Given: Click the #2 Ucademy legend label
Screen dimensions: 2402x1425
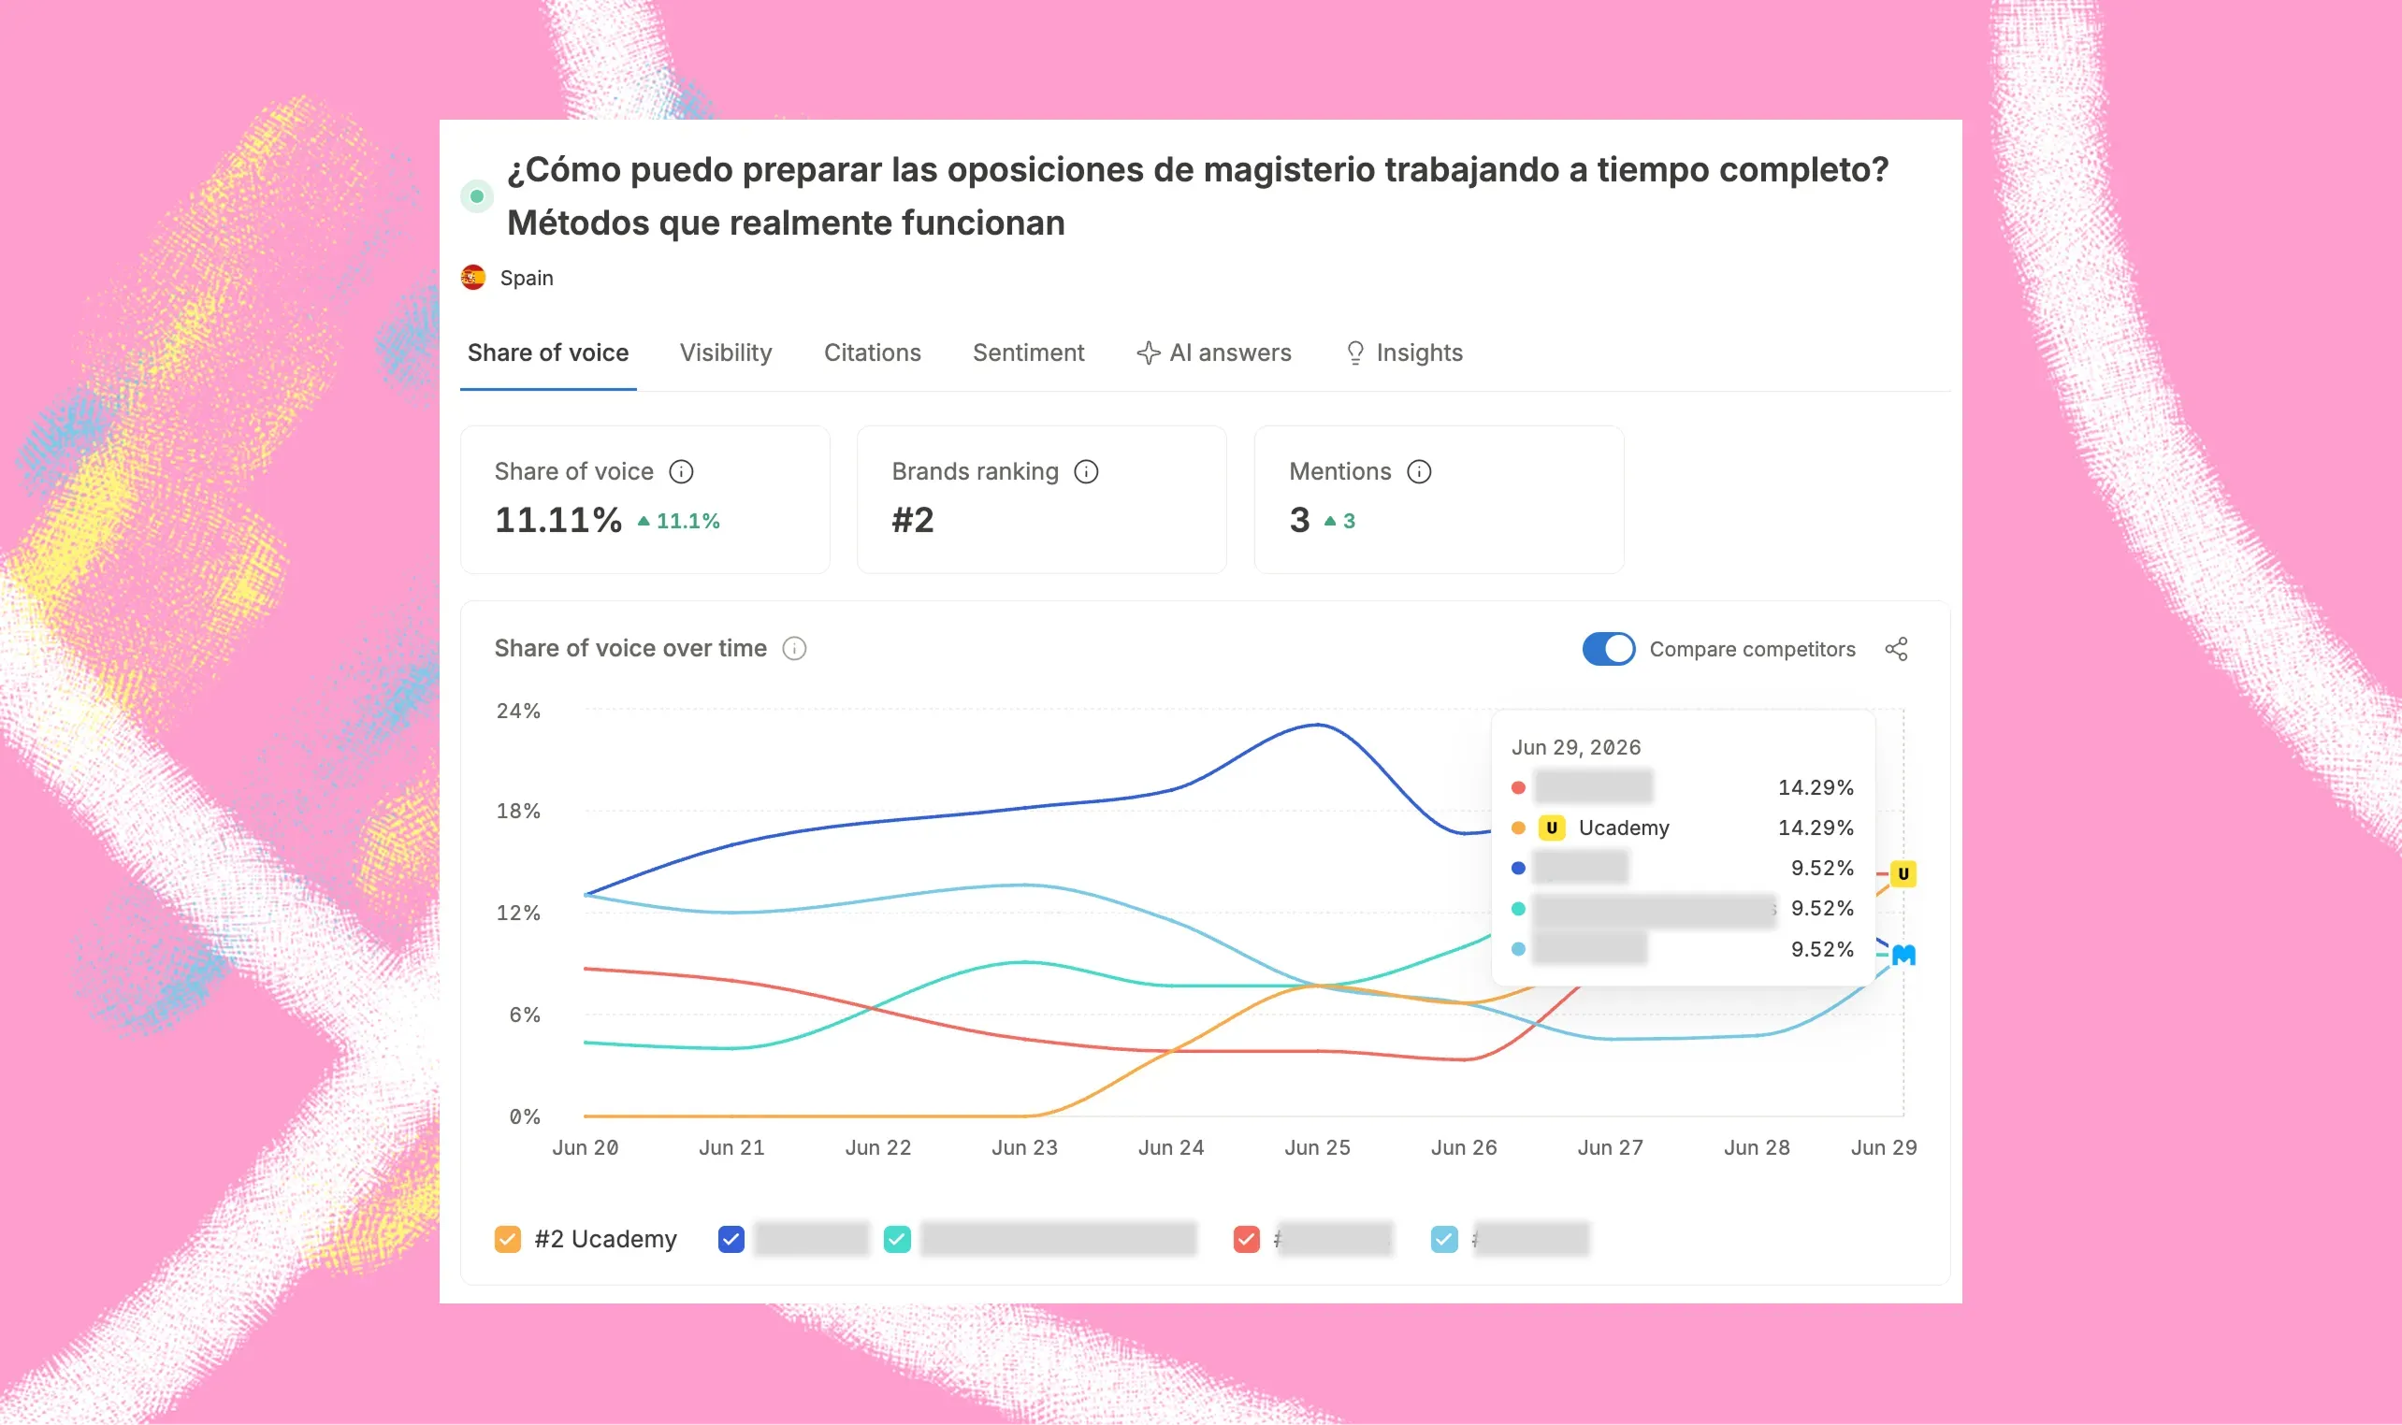Looking at the screenshot, I should [605, 1239].
